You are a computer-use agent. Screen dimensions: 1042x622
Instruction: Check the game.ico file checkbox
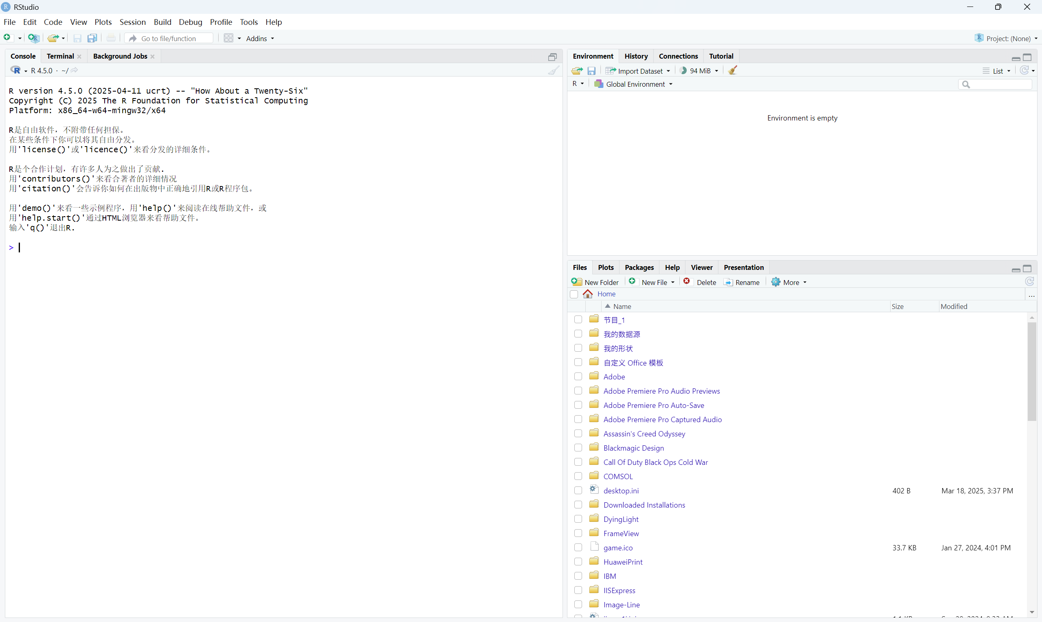pos(578,548)
